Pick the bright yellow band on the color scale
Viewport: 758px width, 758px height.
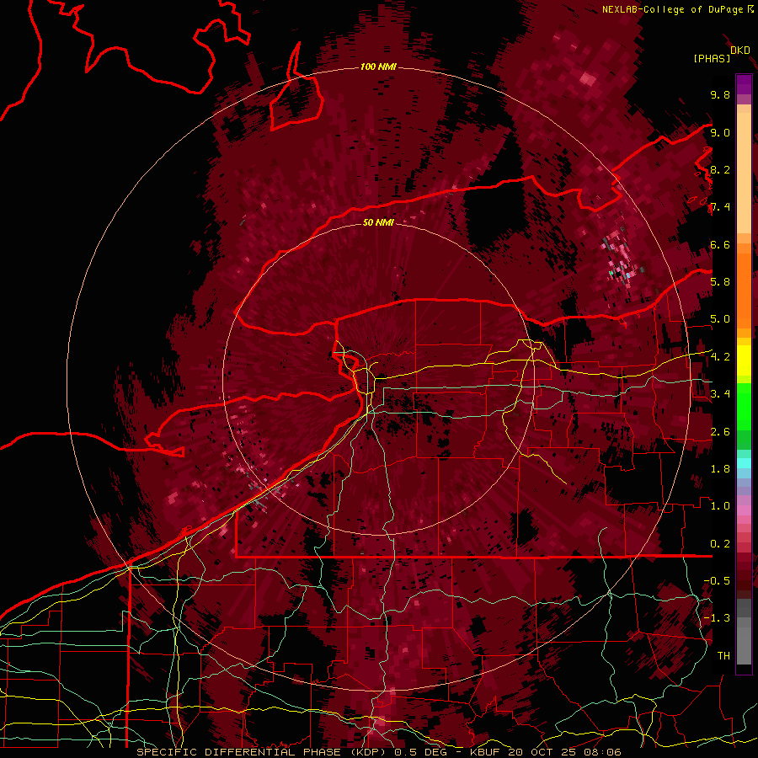pos(744,360)
